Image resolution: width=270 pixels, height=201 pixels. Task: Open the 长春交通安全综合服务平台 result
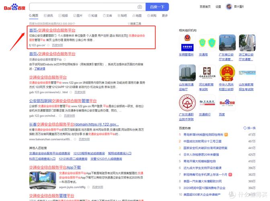click(x=74, y=124)
